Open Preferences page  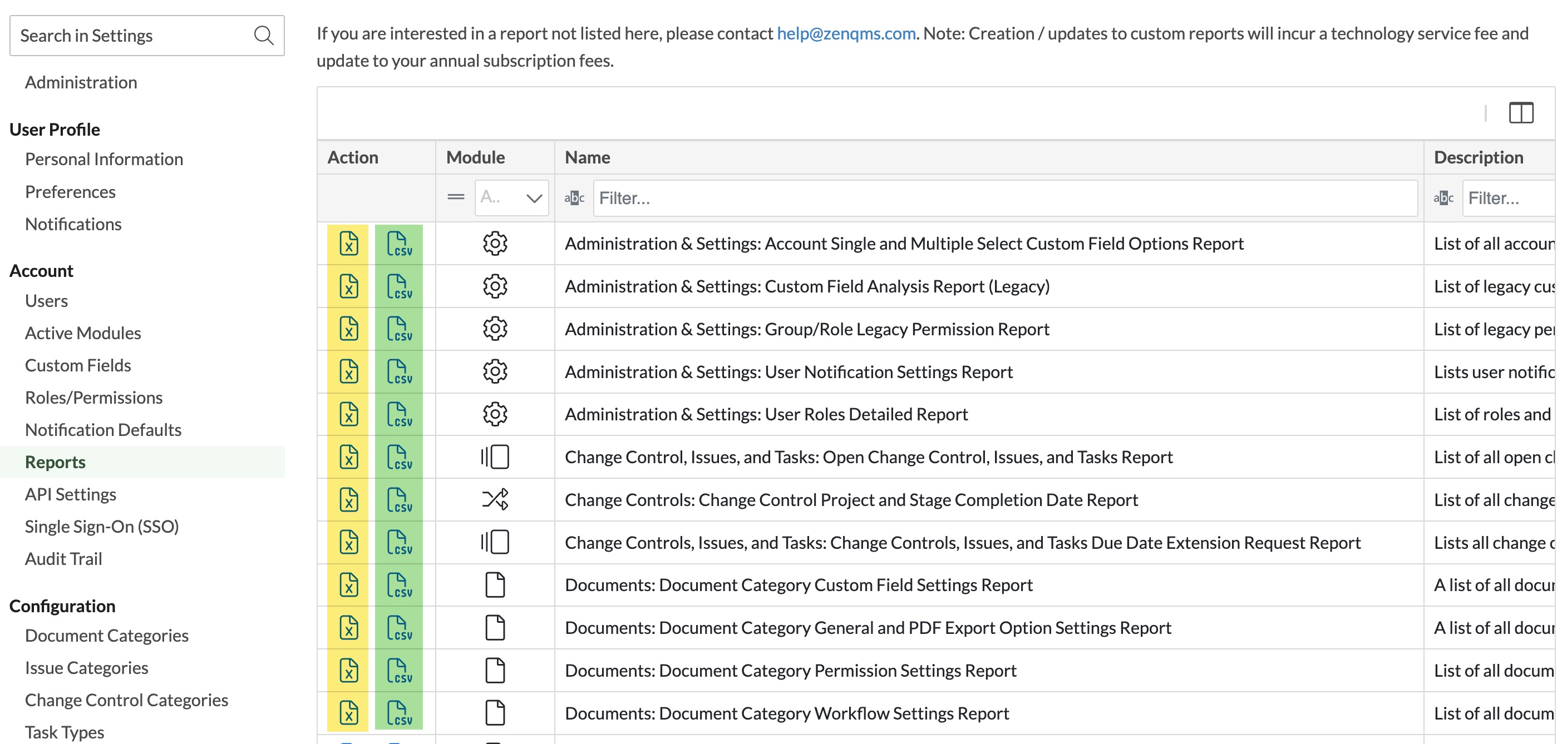70,191
